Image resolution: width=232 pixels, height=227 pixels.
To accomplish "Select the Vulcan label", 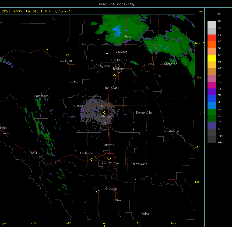I will coord(146,214).
